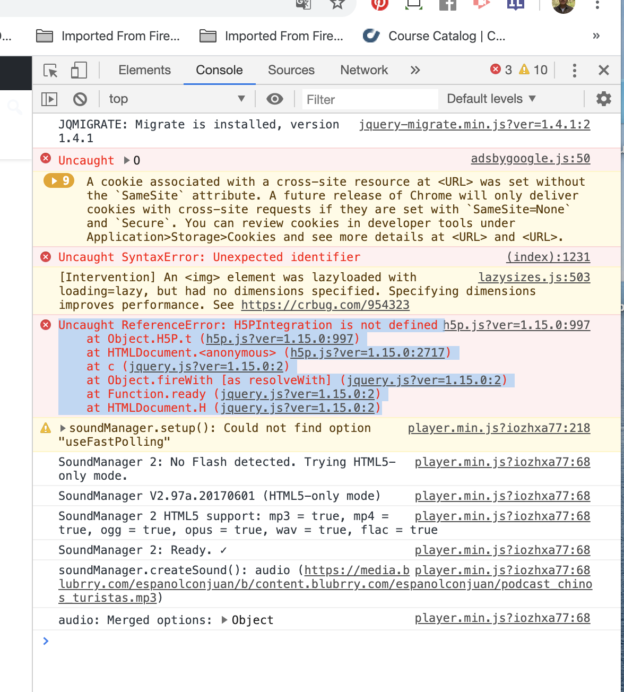The width and height of the screenshot is (624, 692).
Task: Open jquery.js link in 'at c' stack line
Action: point(206,366)
